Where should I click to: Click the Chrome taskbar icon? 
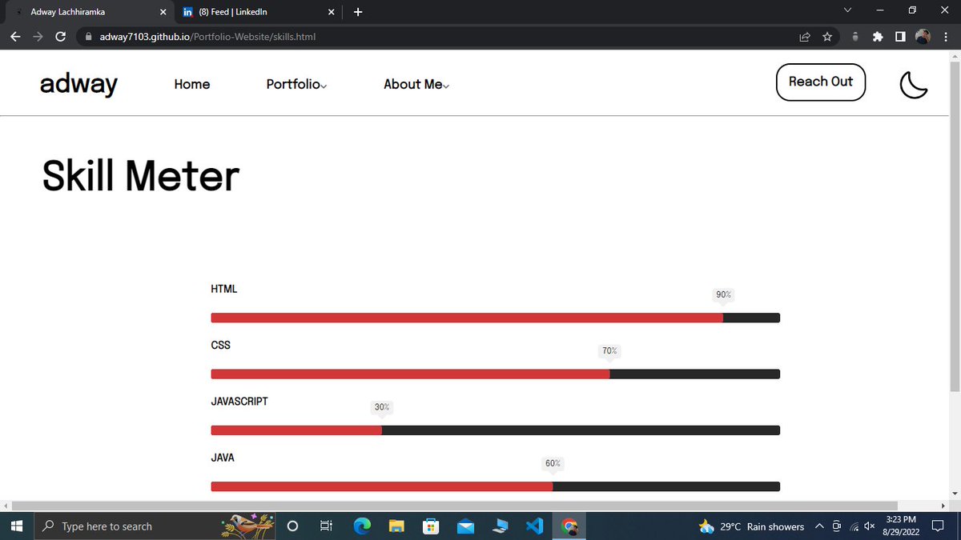pos(569,526)
